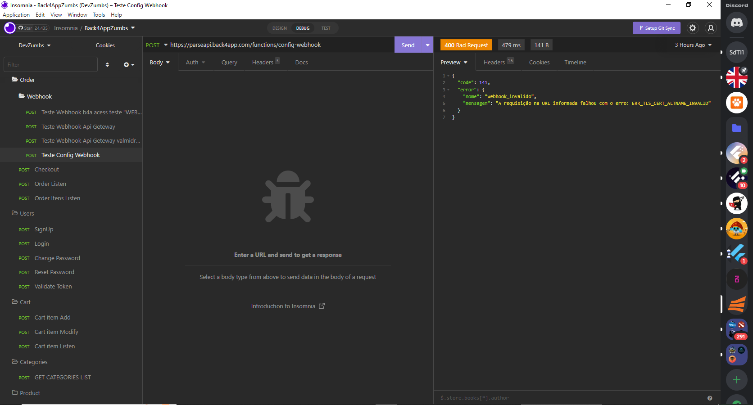Select the Checkout request
Screen dimensions: 753x405
(x=46, y=170)
